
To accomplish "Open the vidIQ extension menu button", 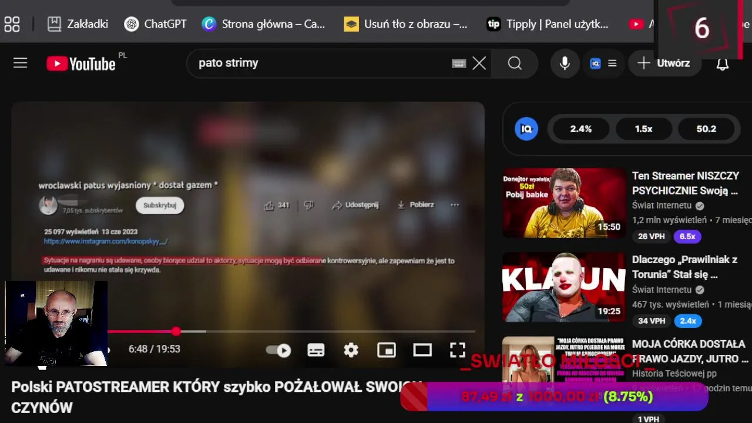I will coord(603,63).
